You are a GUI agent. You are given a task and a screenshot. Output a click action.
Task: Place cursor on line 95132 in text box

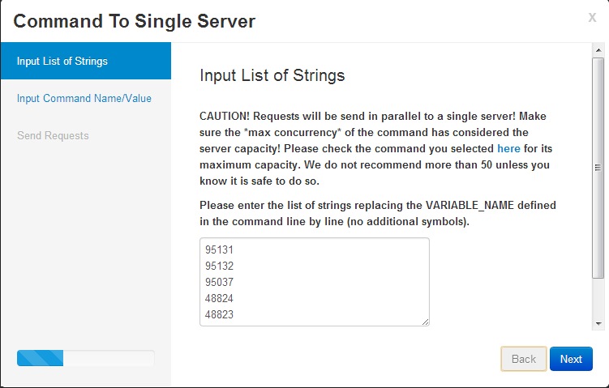pyautogui.click(x=219, y=266)
